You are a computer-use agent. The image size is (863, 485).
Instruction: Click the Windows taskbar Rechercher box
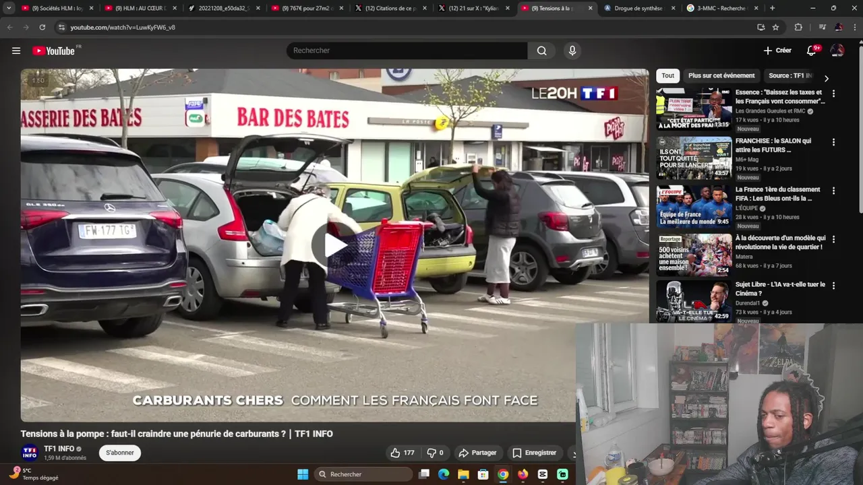click(364, 474)
